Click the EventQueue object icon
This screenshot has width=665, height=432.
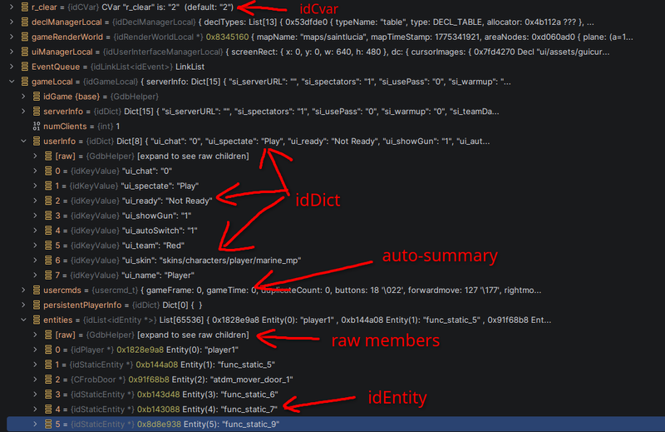click(25, 67)
